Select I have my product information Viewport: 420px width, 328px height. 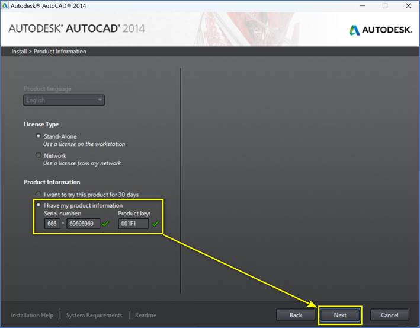point(39,205)
